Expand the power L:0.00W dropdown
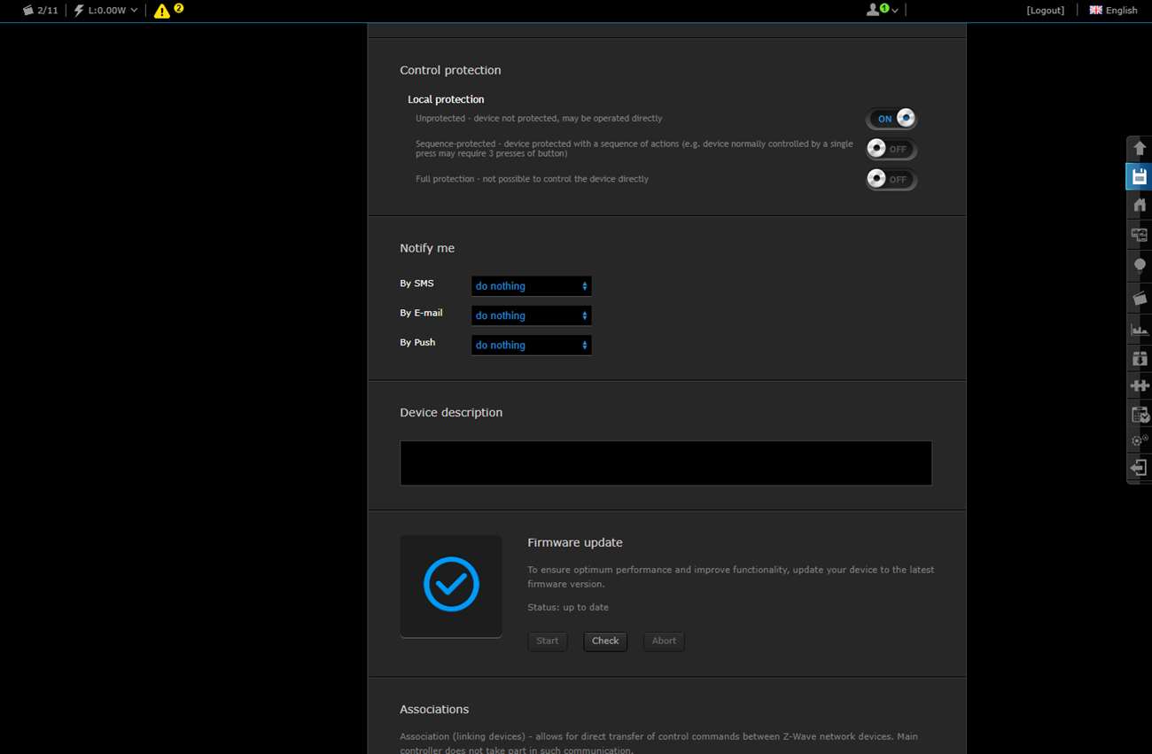The height and width of the screenshot is (754, 1152). pos(106,11)
